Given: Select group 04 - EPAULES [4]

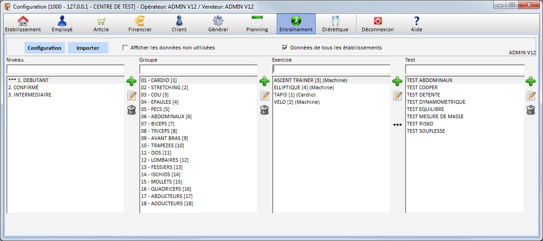Looking at the screenshot, I should pos(198,102).
